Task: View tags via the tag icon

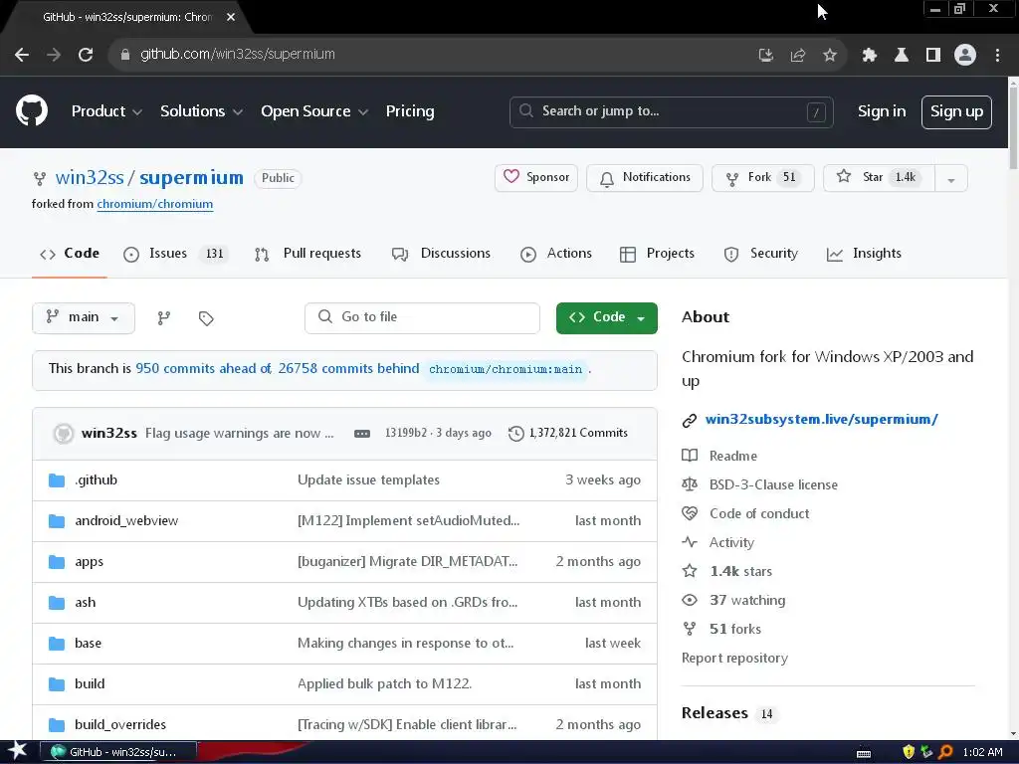Action: pos(206,317)
